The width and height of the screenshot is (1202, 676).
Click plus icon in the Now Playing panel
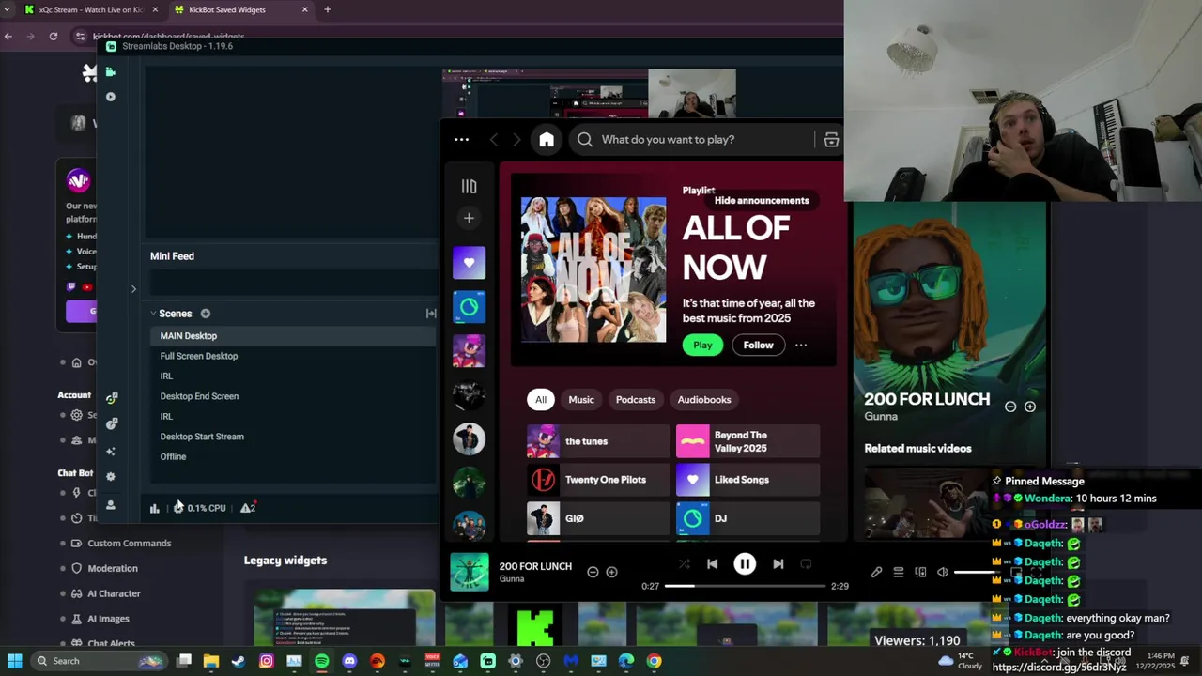tap(1030, 407)
